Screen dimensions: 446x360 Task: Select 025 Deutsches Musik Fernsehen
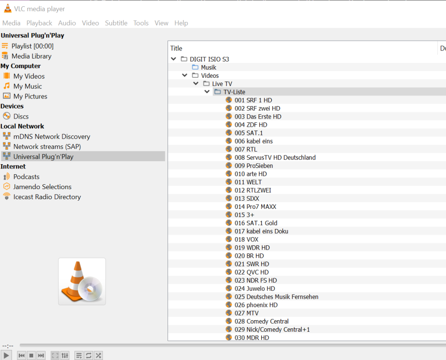click(276, 297)
